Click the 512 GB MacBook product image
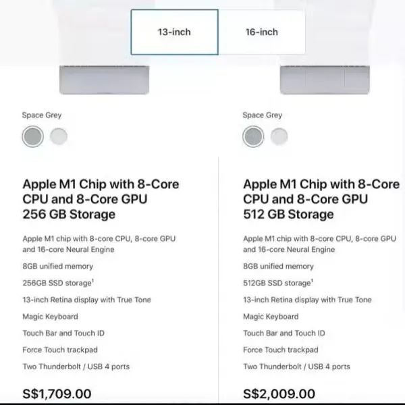The height and width of the screenshot is (405, 405). point(325,80)
